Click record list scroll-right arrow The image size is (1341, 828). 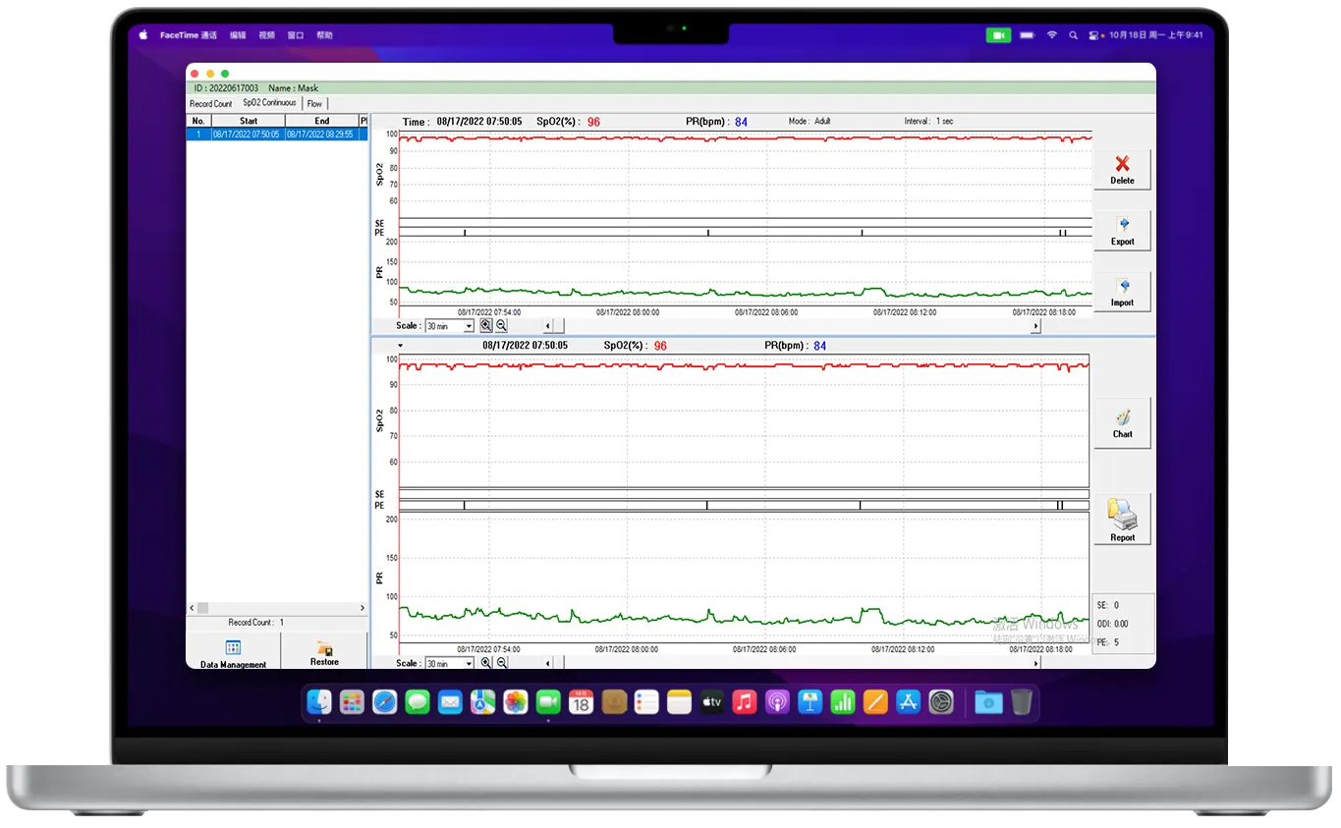(x=363, y=608)
